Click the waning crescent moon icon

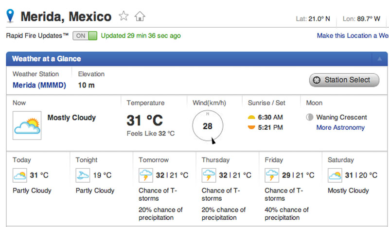(x=310, y=117)
